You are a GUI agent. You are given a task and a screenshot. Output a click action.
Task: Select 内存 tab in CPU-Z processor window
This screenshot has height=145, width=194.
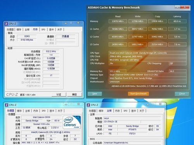pyautogui.click(x=36, y=111)
